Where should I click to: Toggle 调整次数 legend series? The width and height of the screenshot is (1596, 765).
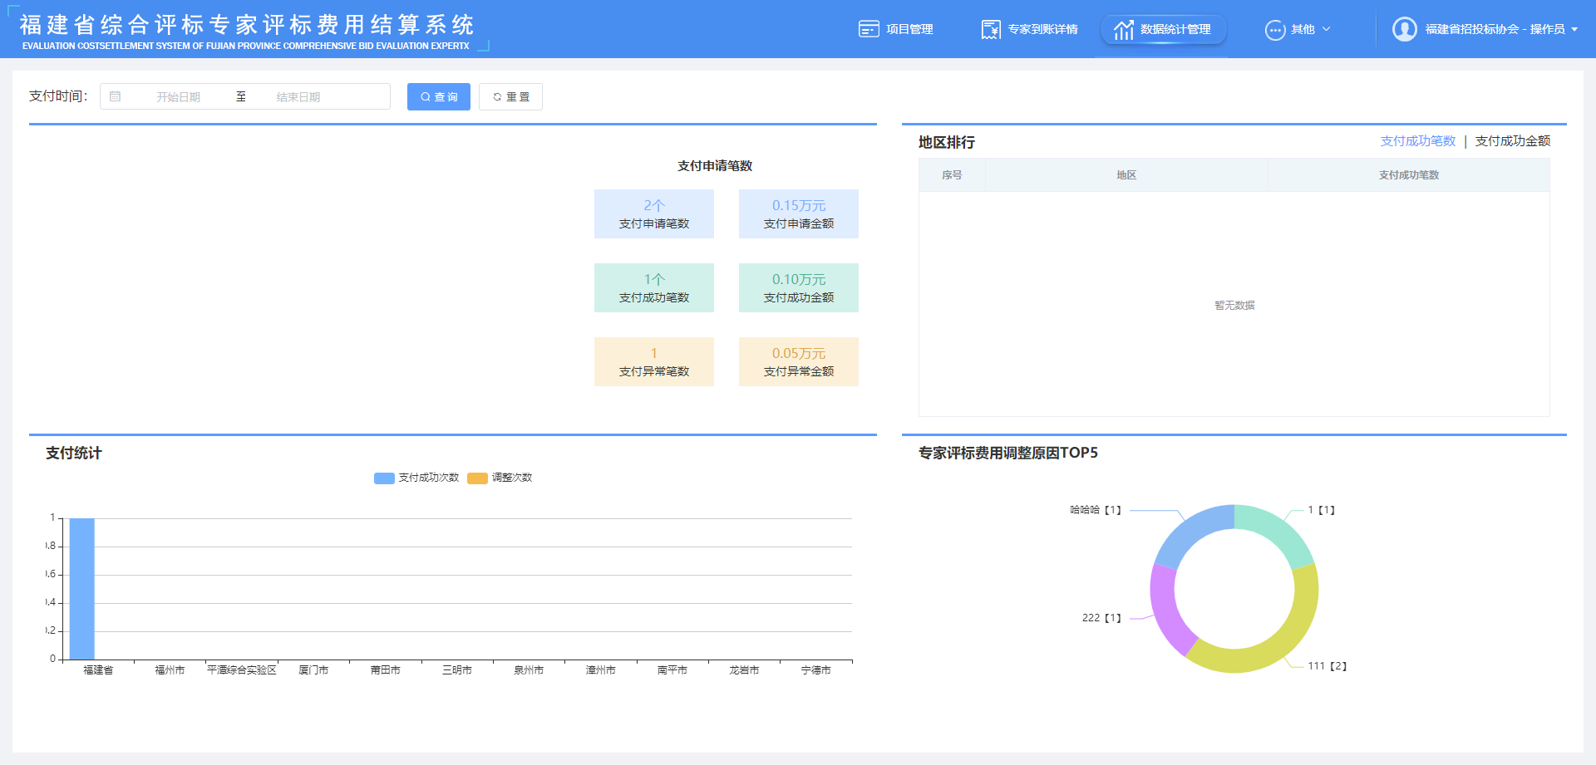coord(500,478)
